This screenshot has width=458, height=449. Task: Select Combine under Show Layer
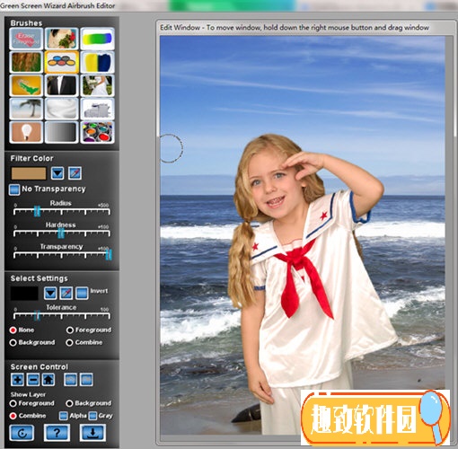pyautogui.click(x=13, y=416)
